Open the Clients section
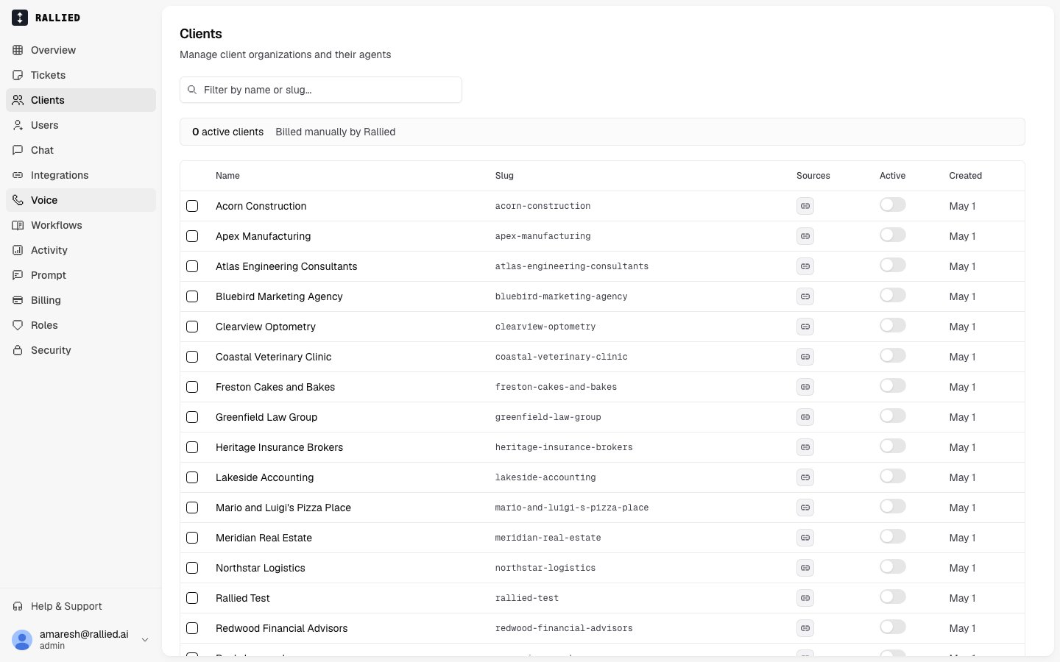The width and height of the screenshot is (1060, 662). coord(81,100)
